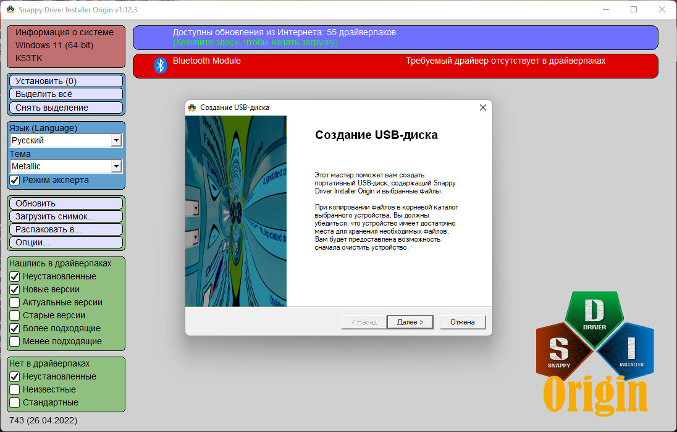
Task: Disable Режим эксперта checkbox
Action: 15,180
